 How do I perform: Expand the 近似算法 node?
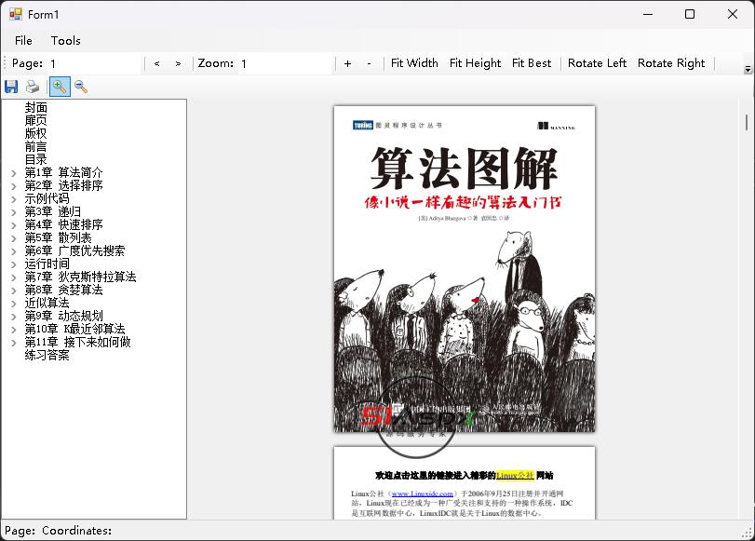(14, 303)
